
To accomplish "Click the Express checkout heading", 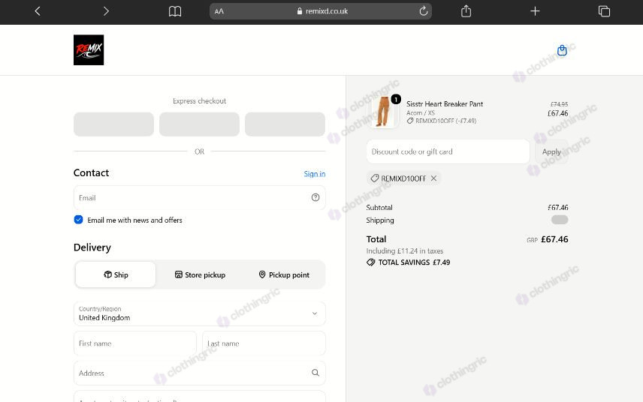I will (x=199, y=100).
